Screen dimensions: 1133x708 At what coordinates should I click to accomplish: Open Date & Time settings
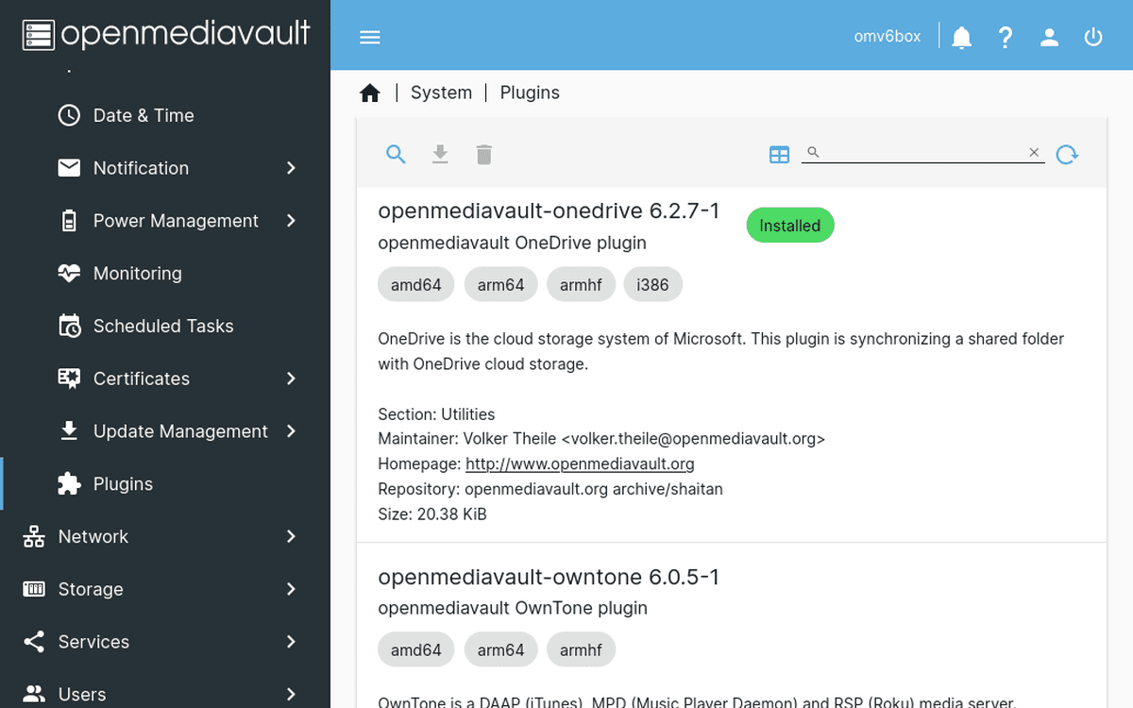click(x=165, y=115)
